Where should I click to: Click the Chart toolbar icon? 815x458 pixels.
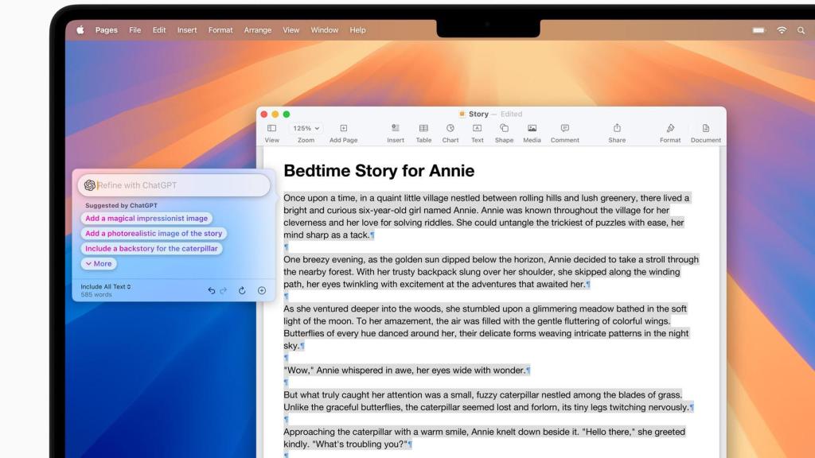pyautogui.click(x=450, y=128)
